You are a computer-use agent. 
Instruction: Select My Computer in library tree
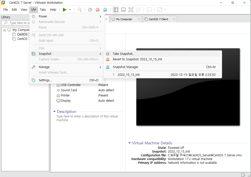pos(21,30)
